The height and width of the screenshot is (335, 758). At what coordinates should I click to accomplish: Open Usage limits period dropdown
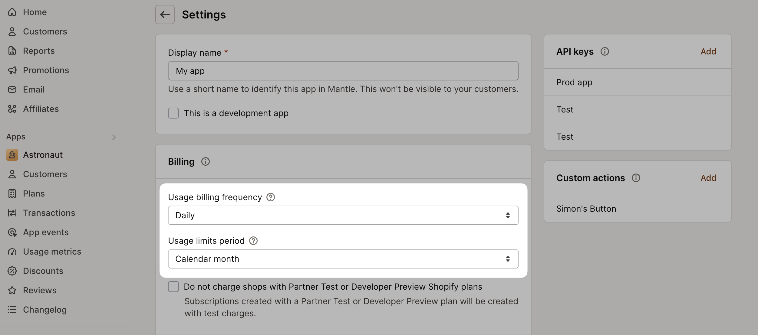pos(343,258)
